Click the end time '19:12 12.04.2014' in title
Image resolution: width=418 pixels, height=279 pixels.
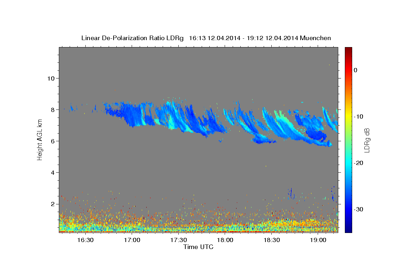click(272, 38)
